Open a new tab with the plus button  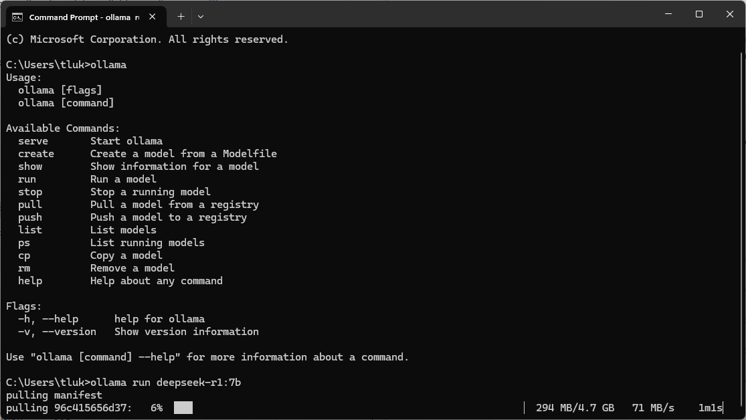[x=181, y=17]
